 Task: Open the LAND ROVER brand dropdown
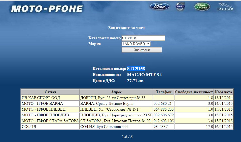[x=136, y=44]
